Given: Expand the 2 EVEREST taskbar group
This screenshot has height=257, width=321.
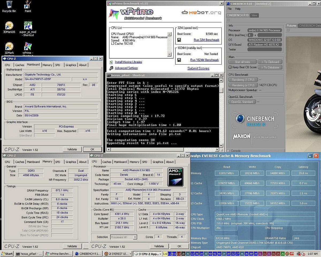Looking at the screenshot, I should click(x=118, y=254).
